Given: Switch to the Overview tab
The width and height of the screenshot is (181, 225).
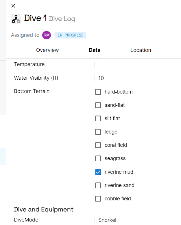Looking at the screenshot, I should (x=47, y=50).
